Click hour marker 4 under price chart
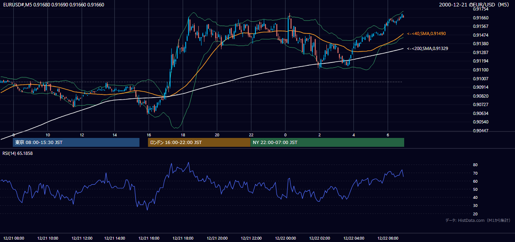 click(x=353, y=135)
